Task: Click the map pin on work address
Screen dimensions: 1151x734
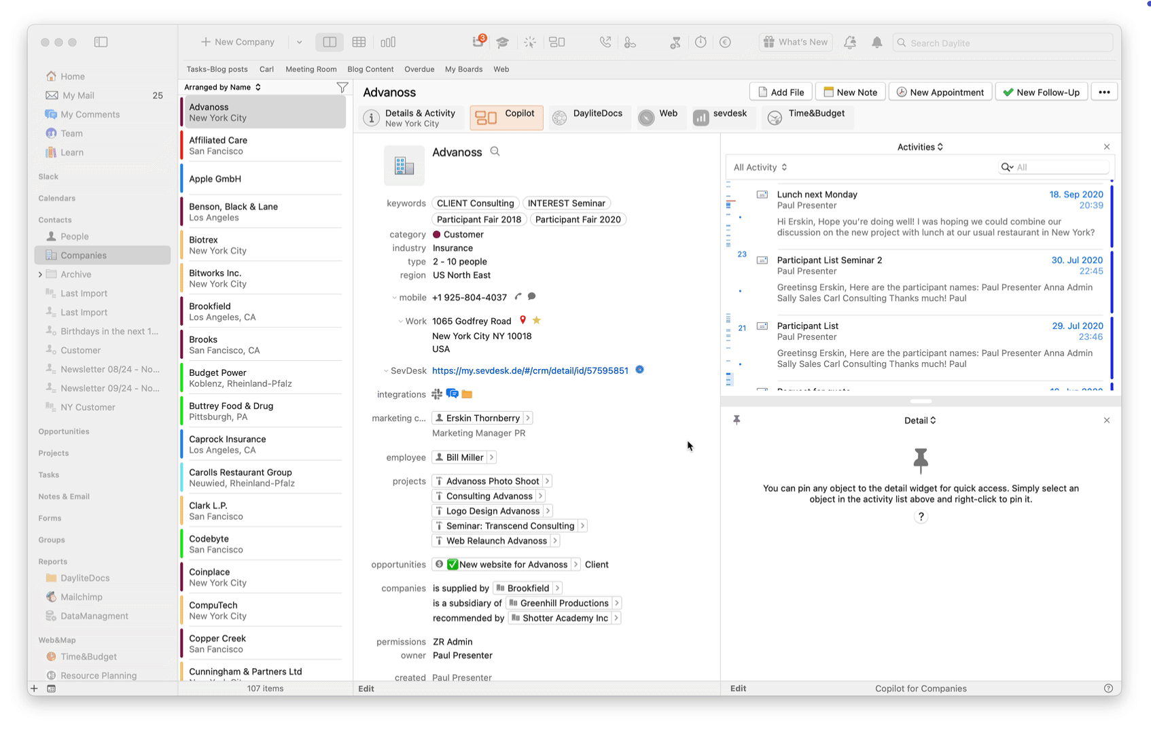Action: pyautogui.click(x=523, y=320)
